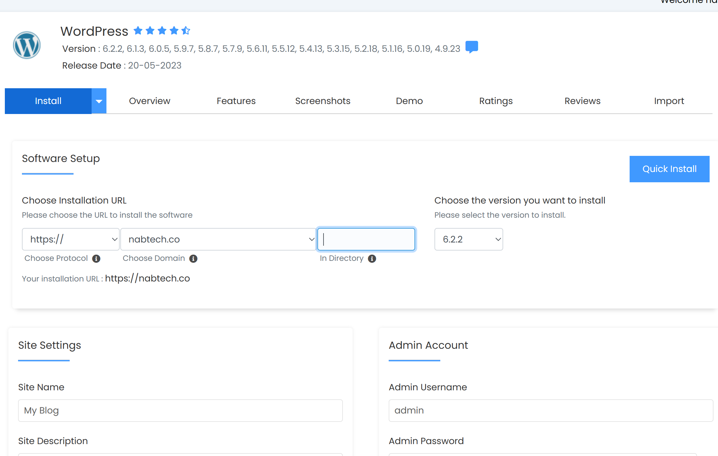The height and width of the screenshot is (456, 718).
Task: Click the version list starting with 6.2.2
Action: (281, 49)
